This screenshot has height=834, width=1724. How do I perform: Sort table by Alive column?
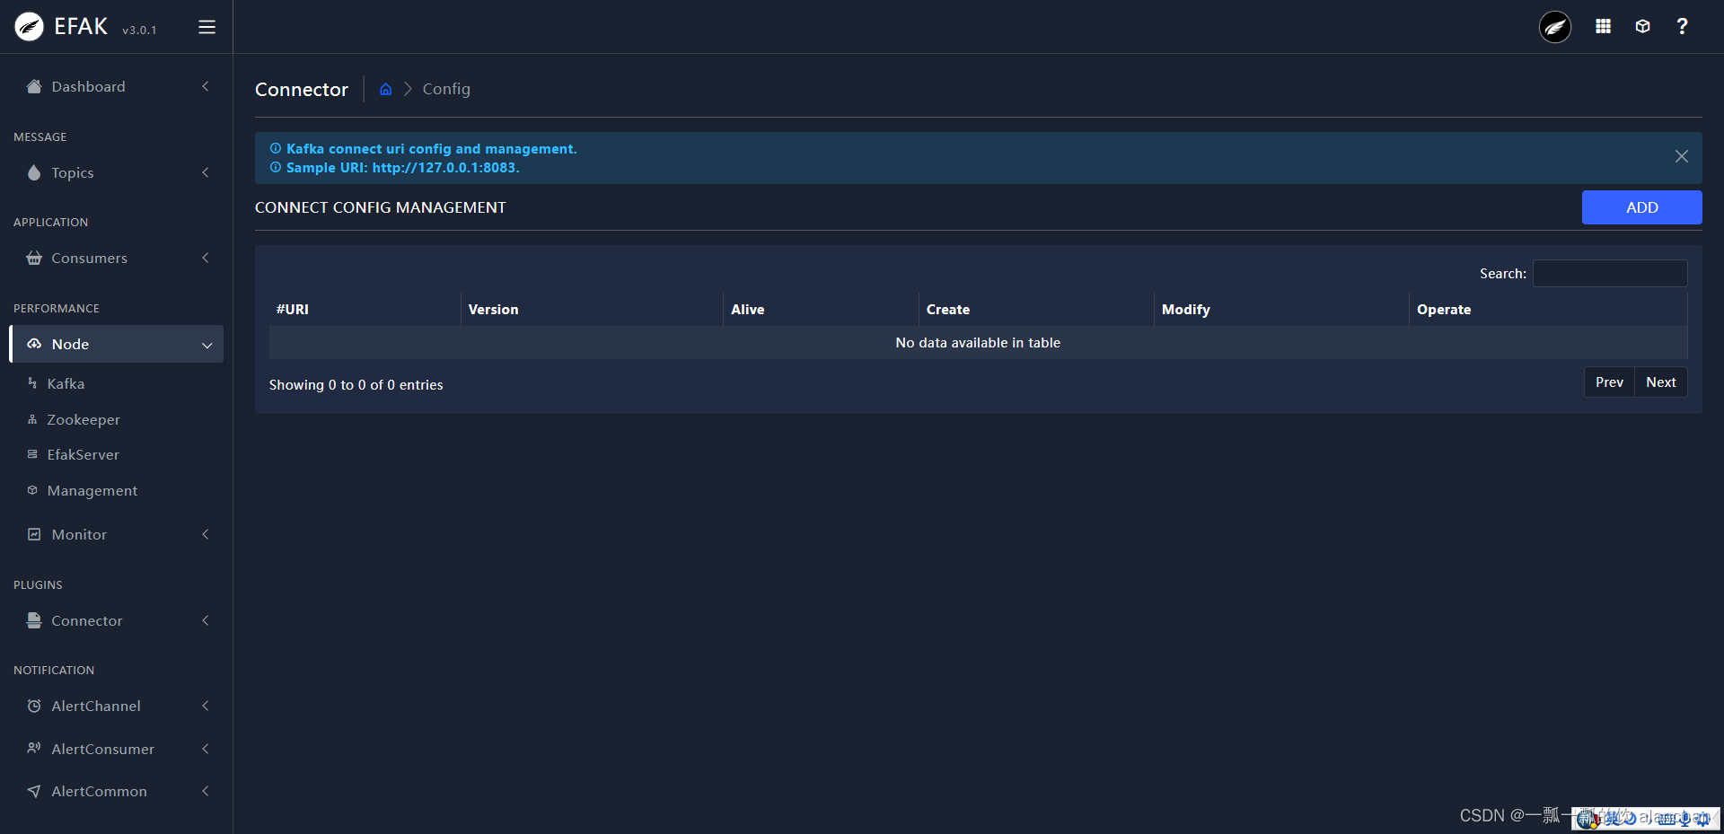point(821,310)
